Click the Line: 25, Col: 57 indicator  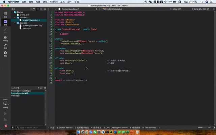pos(201,9)
